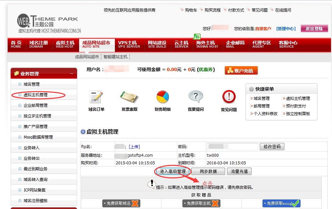Screen dimensions: 332x209
Task: Click the 密码 input field
Action: [232, 146]
